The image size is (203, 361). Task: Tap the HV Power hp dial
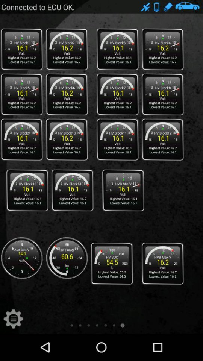point(67,258)
